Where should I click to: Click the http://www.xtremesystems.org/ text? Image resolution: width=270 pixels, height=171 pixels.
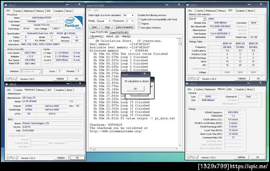(x=116, y=131)
